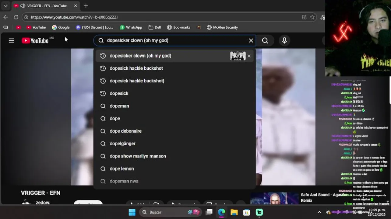Viewport: 391px width, 219px height.
Task: Select 'dopesick hackle buckshot}' suggestion
Action: tap(175, 81)
